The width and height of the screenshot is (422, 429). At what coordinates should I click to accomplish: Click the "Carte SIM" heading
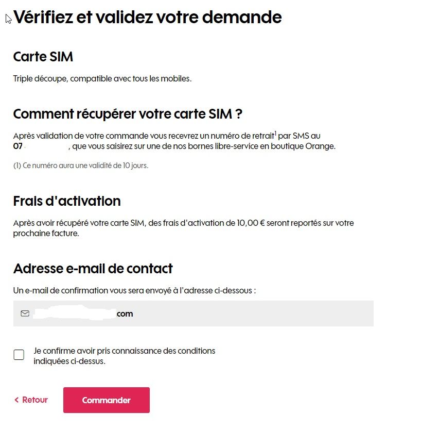43,57
